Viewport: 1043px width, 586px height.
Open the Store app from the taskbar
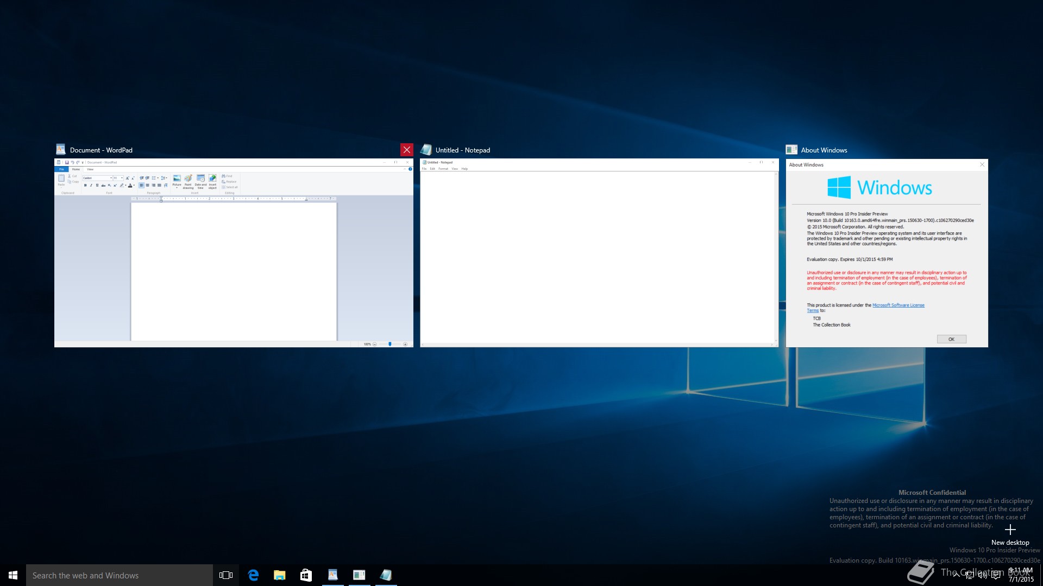pos(306,575)
